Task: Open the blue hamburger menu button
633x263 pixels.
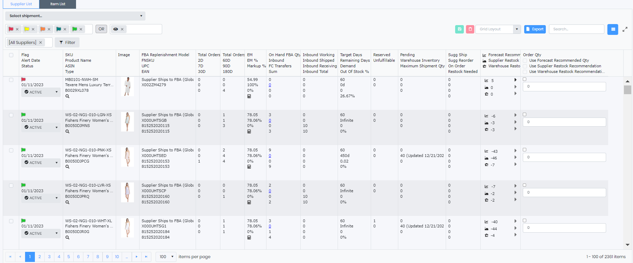Action: point(613,29)
